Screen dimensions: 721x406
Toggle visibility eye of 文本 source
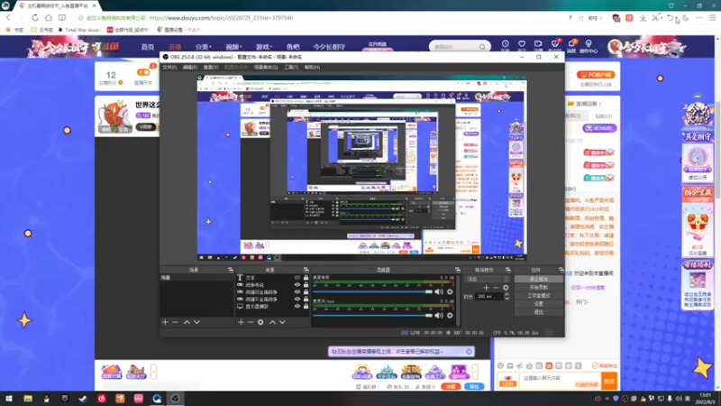297,278
